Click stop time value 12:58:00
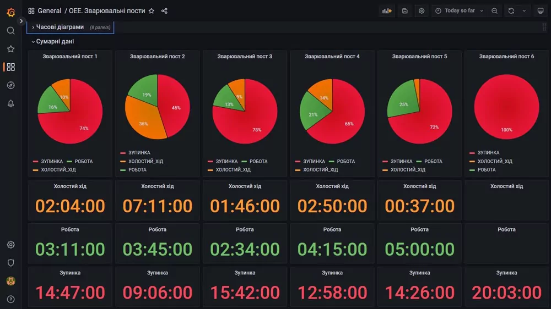Viewport: 551px width, 309px height. tap(332, 293)
